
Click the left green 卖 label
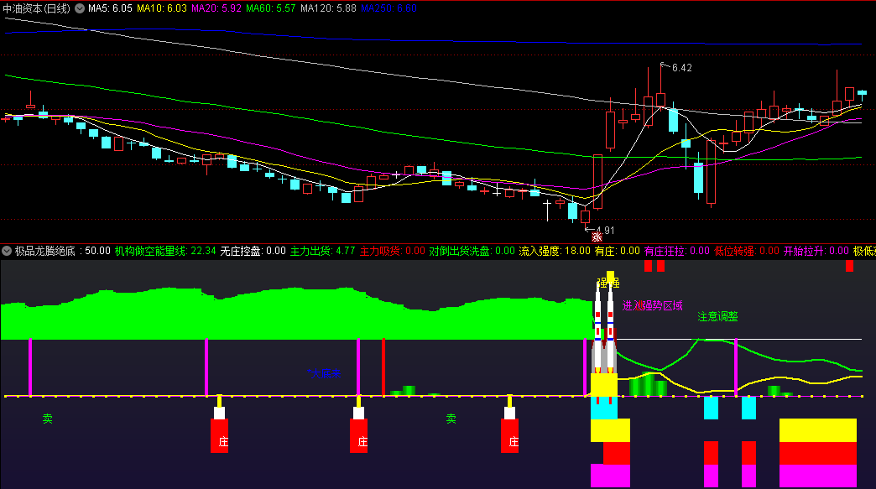(x=48, y=419)
